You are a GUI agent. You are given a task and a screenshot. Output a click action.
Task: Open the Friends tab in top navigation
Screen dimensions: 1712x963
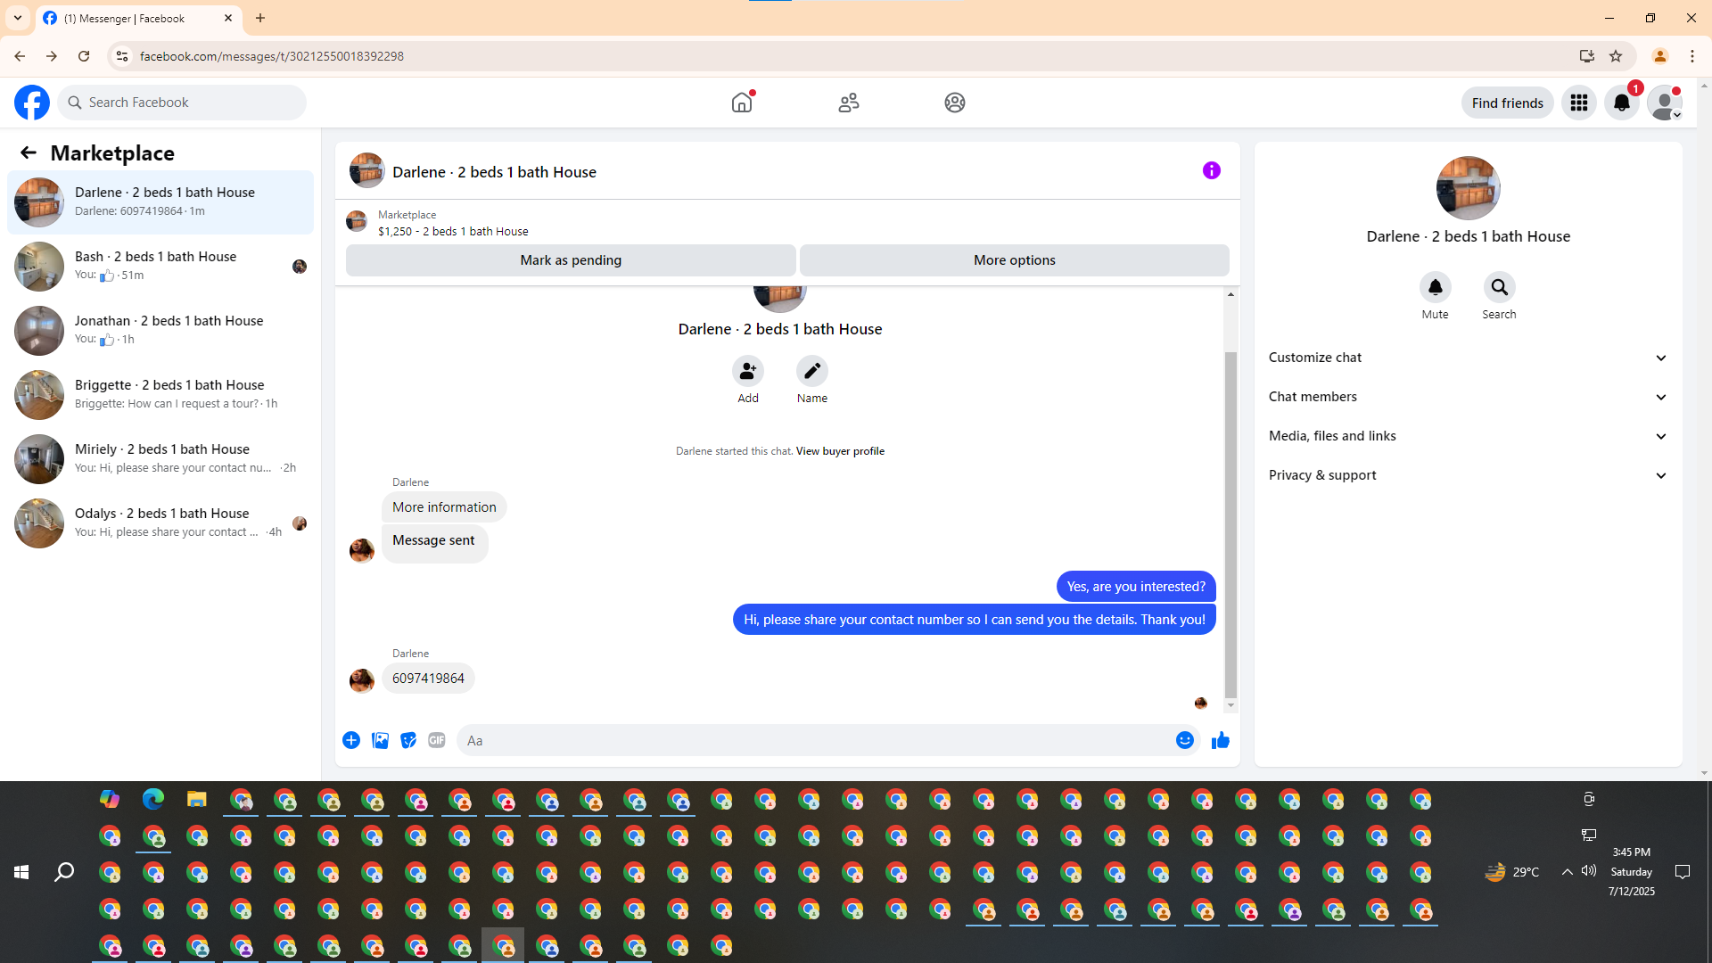click(x=848, y=103)
